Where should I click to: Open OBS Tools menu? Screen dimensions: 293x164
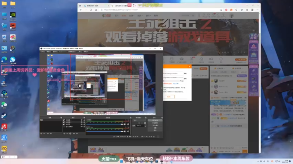(x=79, y=52)
